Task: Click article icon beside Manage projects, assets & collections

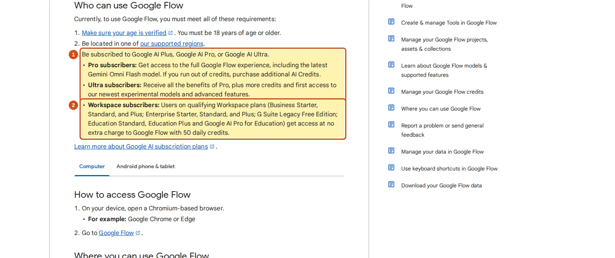Action: (x=391, y=38)
